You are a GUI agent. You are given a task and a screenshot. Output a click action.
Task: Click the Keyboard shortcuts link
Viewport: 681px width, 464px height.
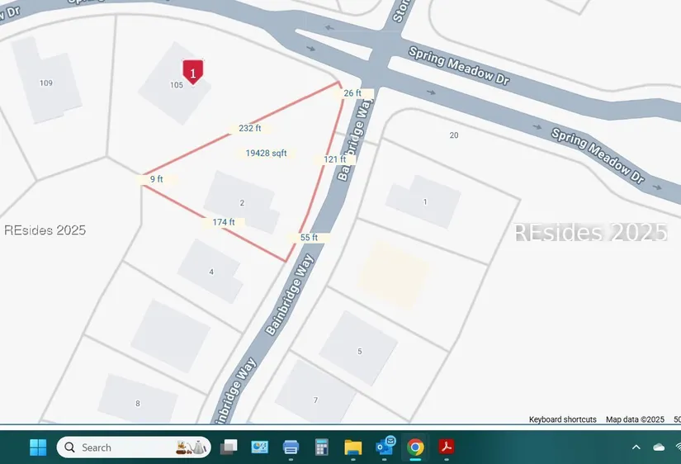tap(562, 419)
